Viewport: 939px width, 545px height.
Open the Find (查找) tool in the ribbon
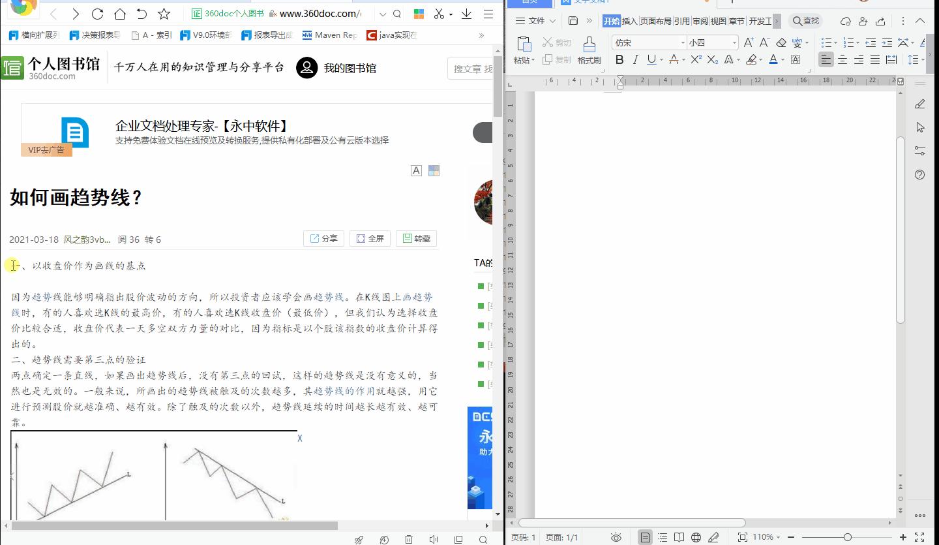pyautogui.click(x=806, y=20)
